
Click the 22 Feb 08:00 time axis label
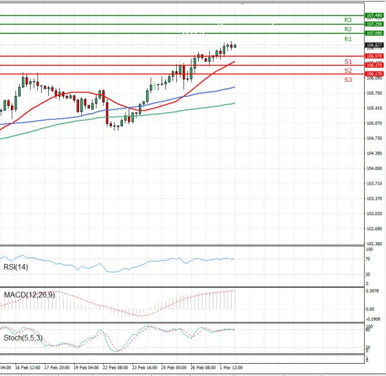pyautogui.click(x=115, y=368)
